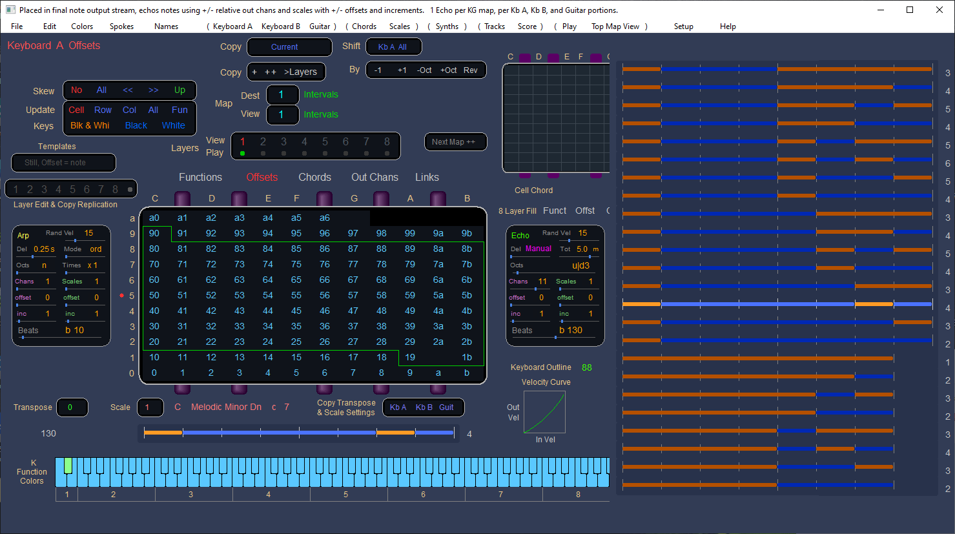Switch to the Chords tab
Screen dimensions: 955x534
click(314, 178)
